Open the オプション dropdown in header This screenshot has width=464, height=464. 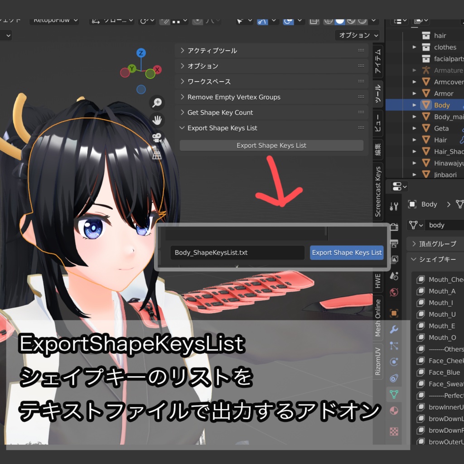[358, 35]
